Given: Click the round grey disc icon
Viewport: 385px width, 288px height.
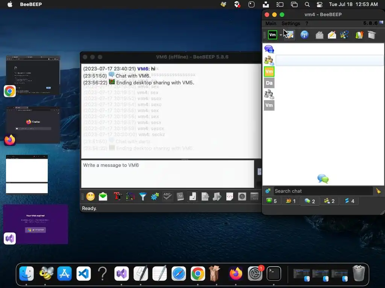Looking at the screenshot, I should click(x=242, y=196).
